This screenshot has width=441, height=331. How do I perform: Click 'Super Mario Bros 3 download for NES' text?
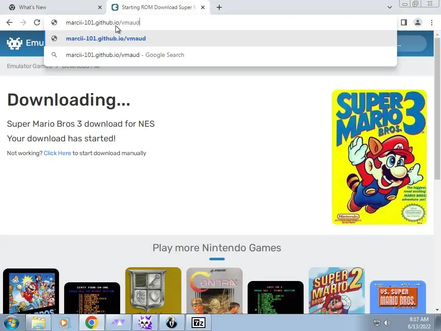click(x=81, y=124)
